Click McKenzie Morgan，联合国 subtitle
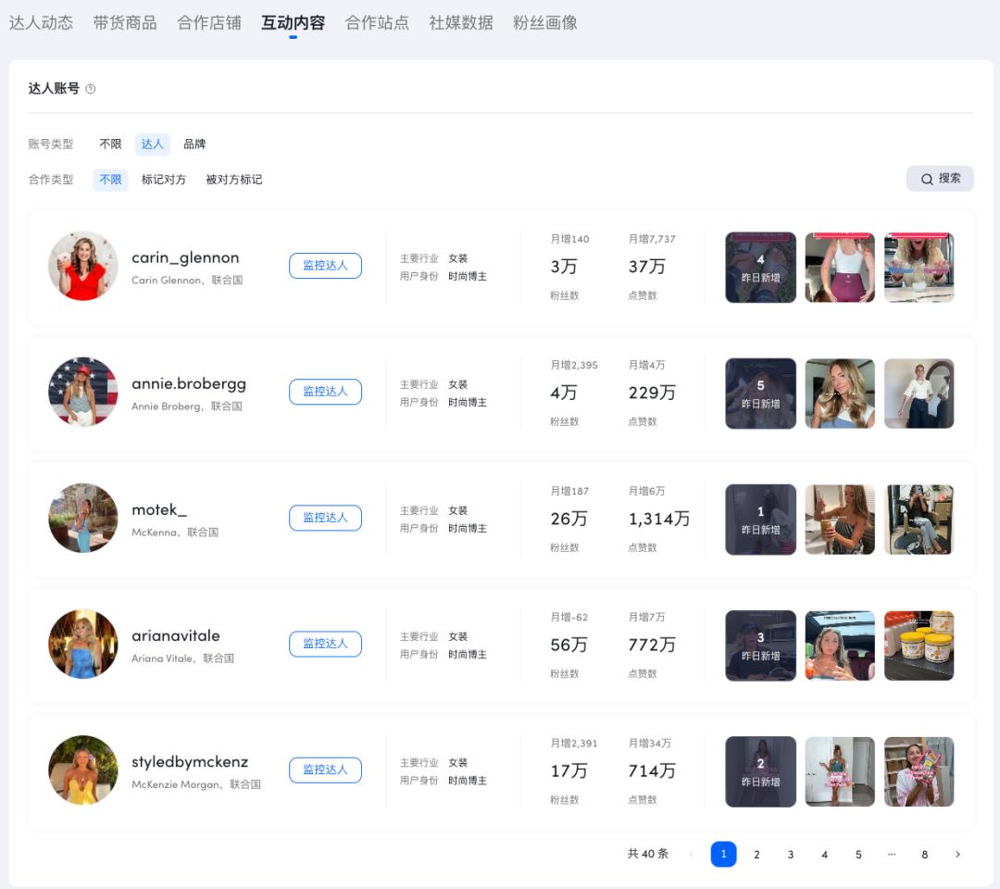 point(195,785)
